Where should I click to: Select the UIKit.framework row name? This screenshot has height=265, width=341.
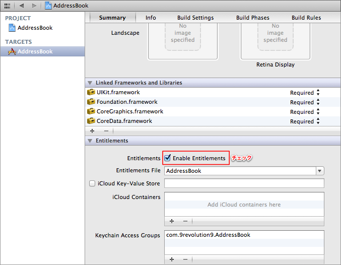click(118, 92)
